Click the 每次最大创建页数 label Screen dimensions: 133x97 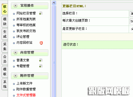(x=76, y=21)
